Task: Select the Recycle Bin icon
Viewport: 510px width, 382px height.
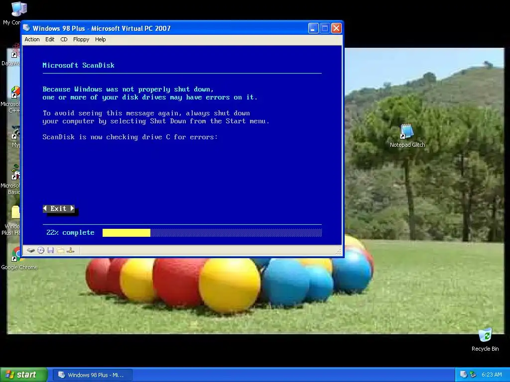Action: point(485,339)
